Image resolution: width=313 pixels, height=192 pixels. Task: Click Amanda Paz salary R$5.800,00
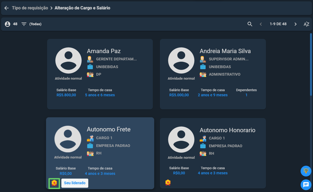tap(66, 95)
